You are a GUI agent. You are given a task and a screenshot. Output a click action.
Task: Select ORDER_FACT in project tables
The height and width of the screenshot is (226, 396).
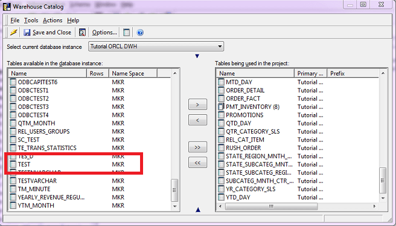[x=243, y=98]
